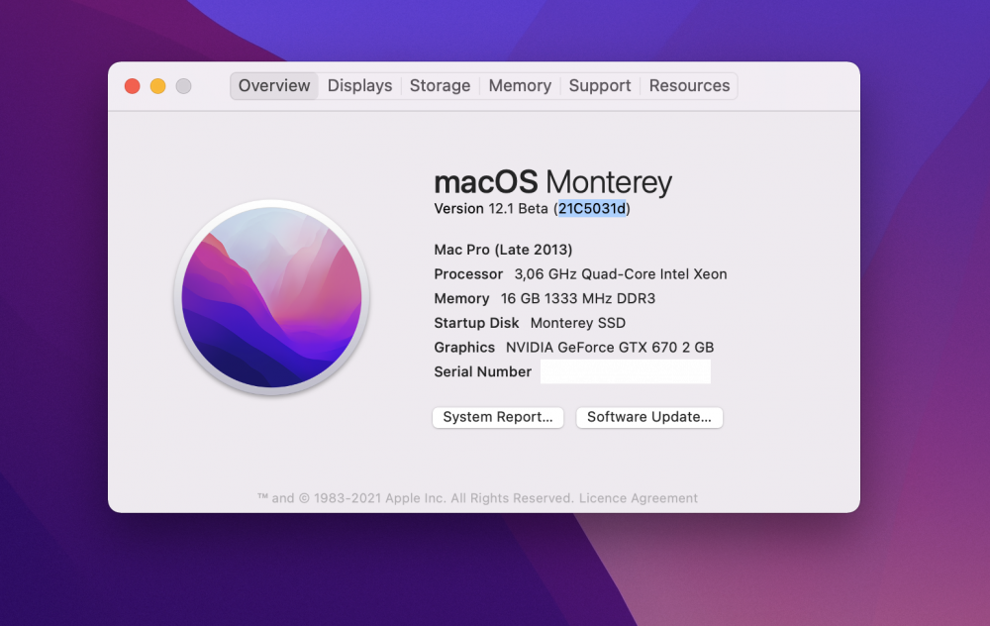Click the Serial Number label
Image resolution: width=990 pixels, height=626 pixels.
tap(483, 371)
